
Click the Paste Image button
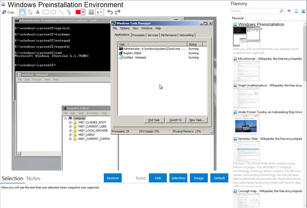pos(199,178)
